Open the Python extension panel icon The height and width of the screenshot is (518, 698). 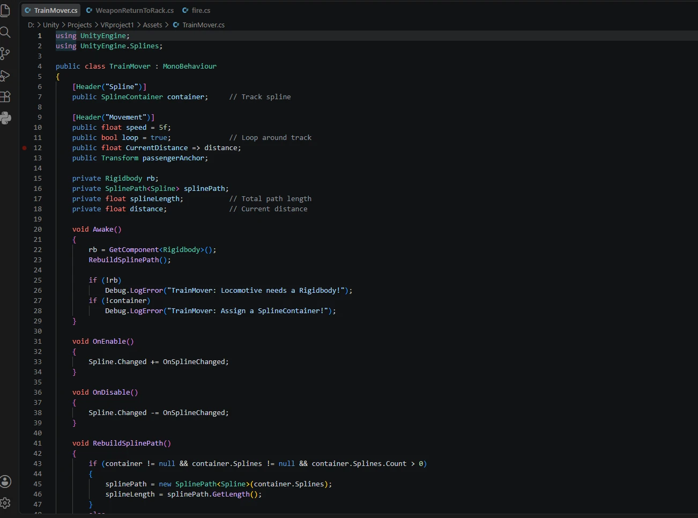[5, 118]
